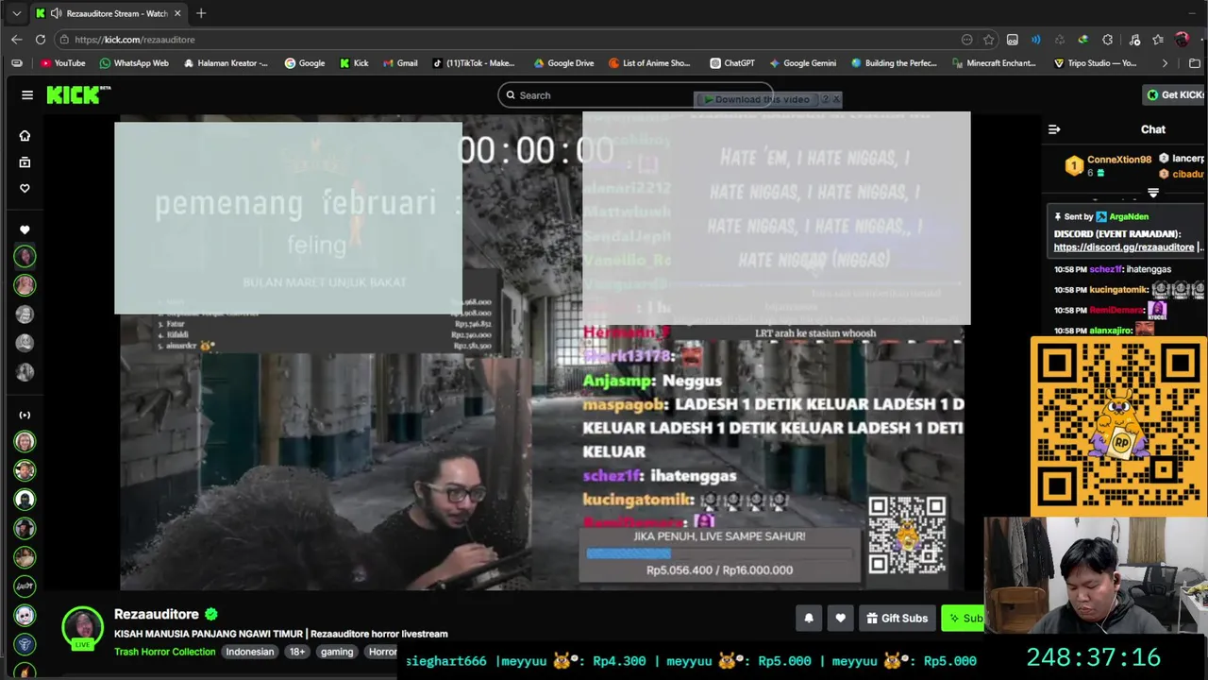Image resolution: width=1208 pixels, height=680 pixels.
Task: Open the discord.gg/rezaauditore link in chat
Action: coord(1124,247)
